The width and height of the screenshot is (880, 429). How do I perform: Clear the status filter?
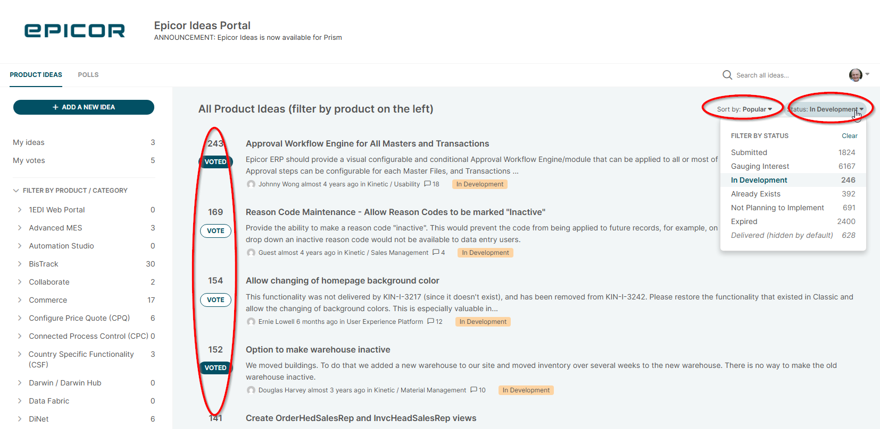[849, 136]
